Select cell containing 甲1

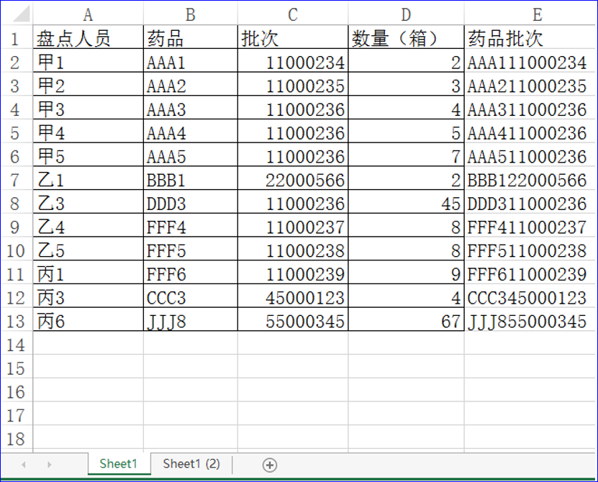tap(88, 62)
